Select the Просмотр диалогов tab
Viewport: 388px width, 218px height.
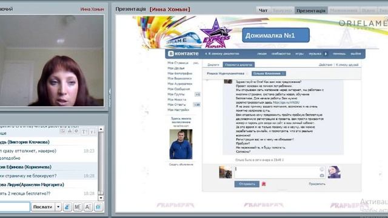pyautogui.click(x=238, y=65)
